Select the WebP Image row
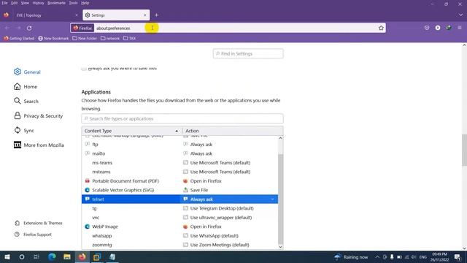 180,226
